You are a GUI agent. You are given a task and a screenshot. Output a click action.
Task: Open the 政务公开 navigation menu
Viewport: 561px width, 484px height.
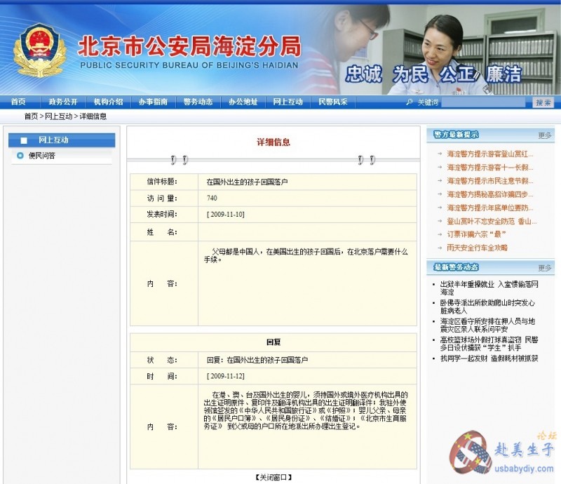[63, 102]
